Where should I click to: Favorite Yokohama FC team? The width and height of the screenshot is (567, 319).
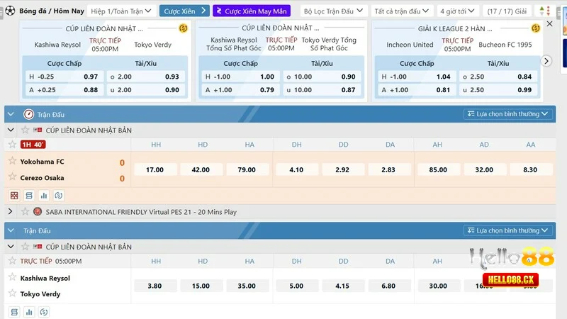click(12, 161)
